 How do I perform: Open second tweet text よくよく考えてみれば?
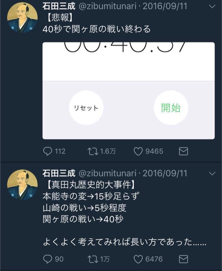pyautogui.click(x=124, y=242)
